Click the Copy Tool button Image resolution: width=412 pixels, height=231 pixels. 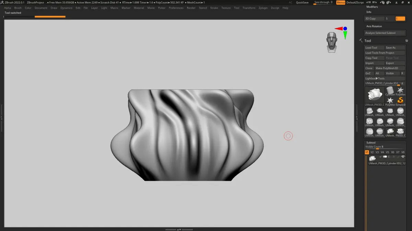click(374, 58)
